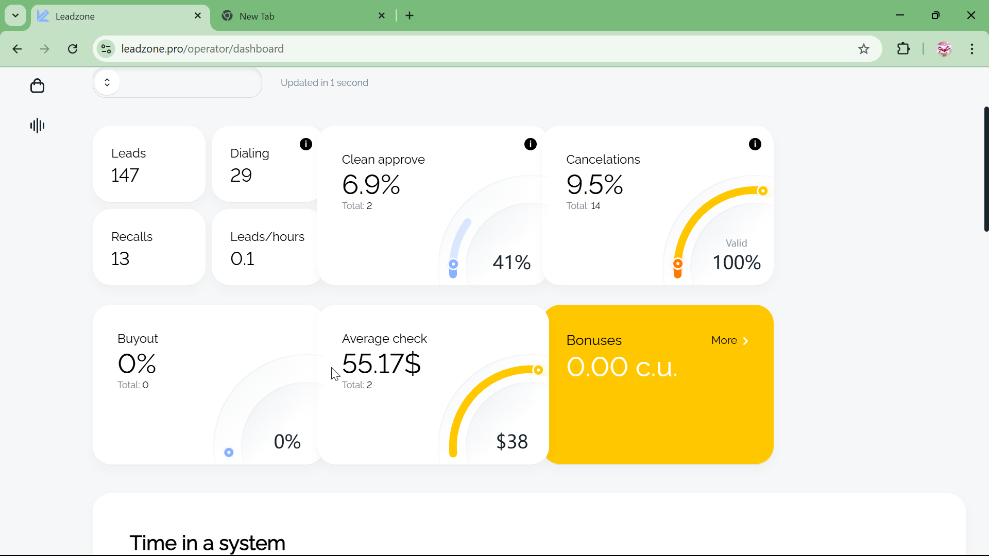Image resolution: width=989 pixels, height=556 pixels.
Task: Click the Cancelations gauge yellow end marker
Action: [763, 191]
